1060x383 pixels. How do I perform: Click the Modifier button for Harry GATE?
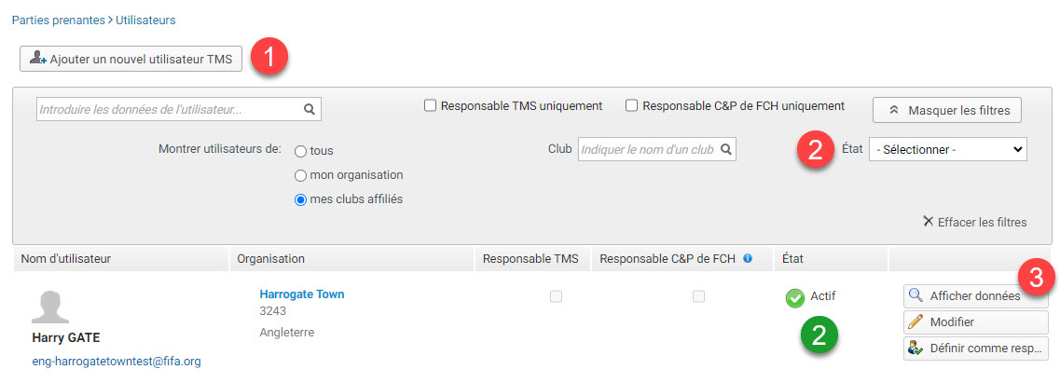975,321
